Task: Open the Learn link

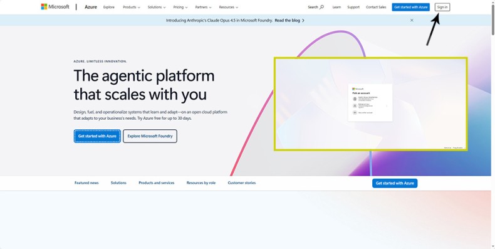Action: pyautogui.click(x=336, y=7)
